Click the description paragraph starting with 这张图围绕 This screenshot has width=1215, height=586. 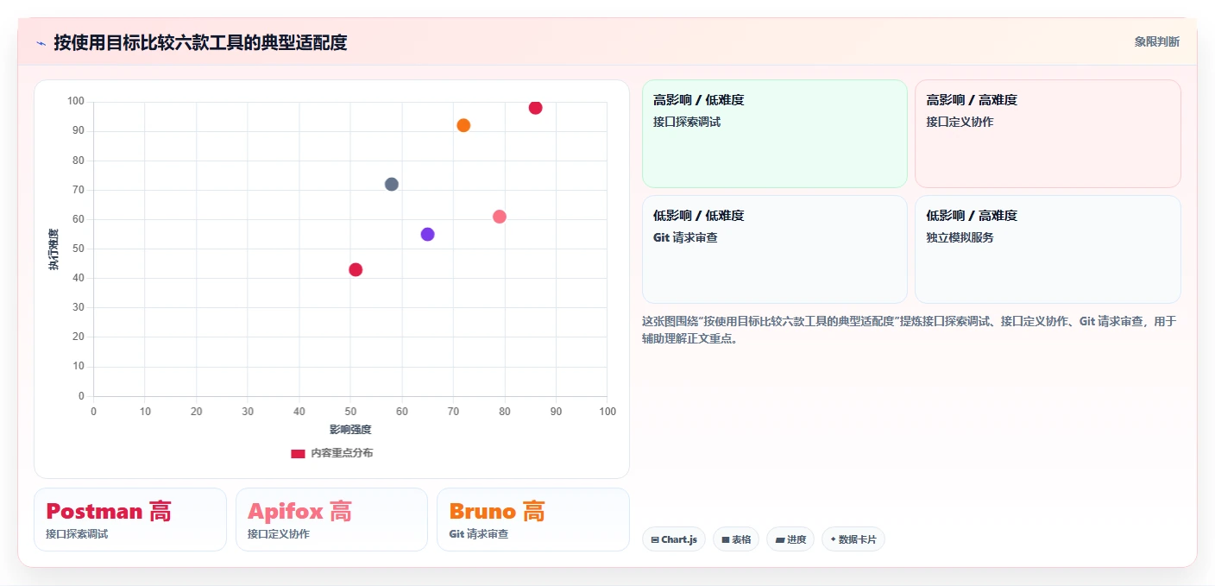pos(909,330)
